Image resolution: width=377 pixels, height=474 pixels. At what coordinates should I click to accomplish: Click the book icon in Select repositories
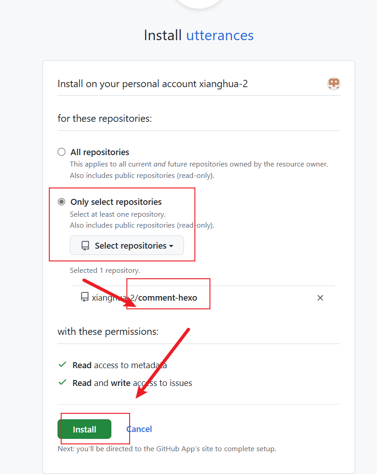coord(85,245)
